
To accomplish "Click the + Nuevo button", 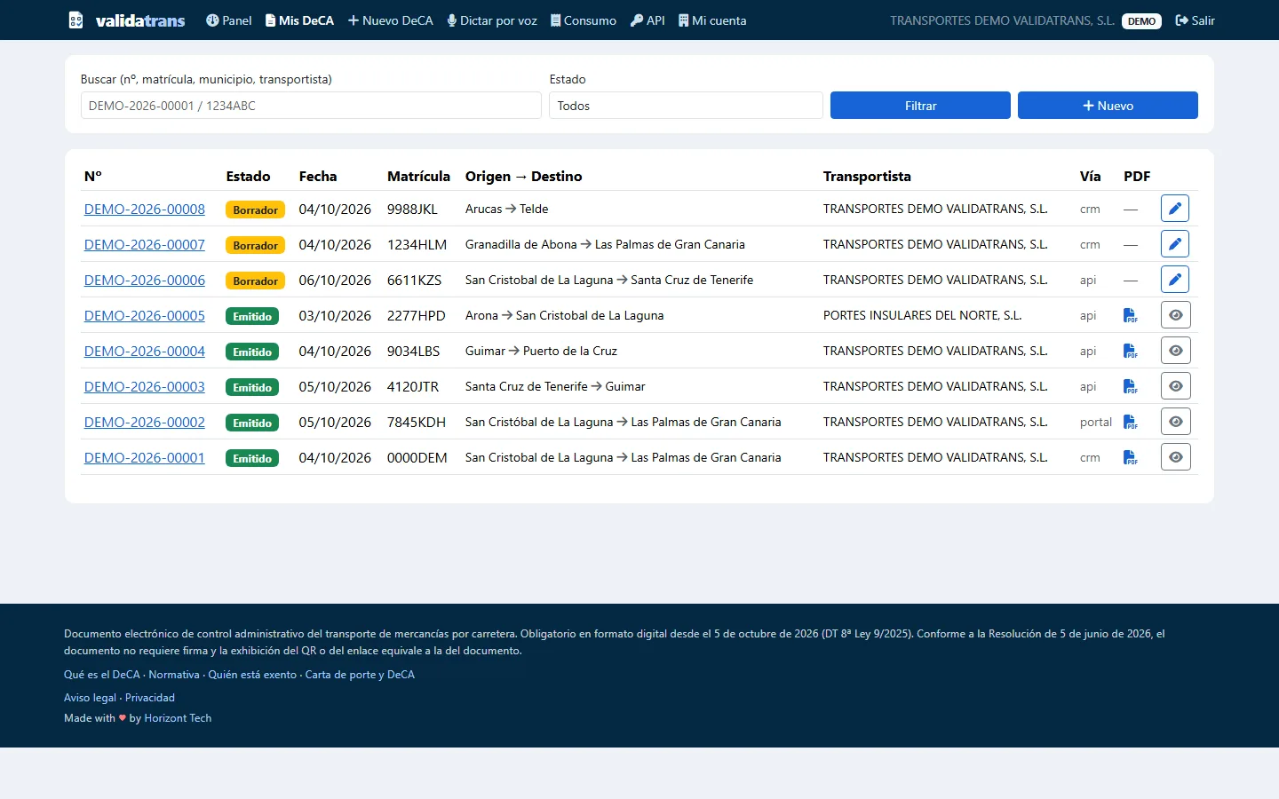I will (1108, 106).
